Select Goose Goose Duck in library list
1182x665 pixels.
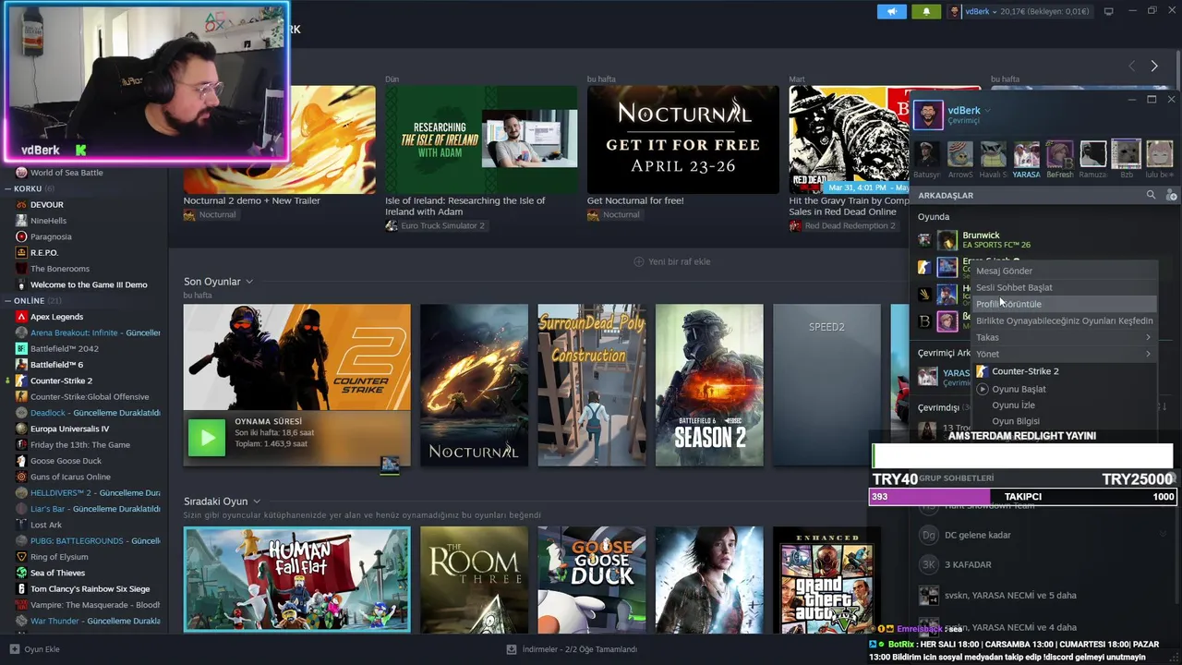pos(66,461)
